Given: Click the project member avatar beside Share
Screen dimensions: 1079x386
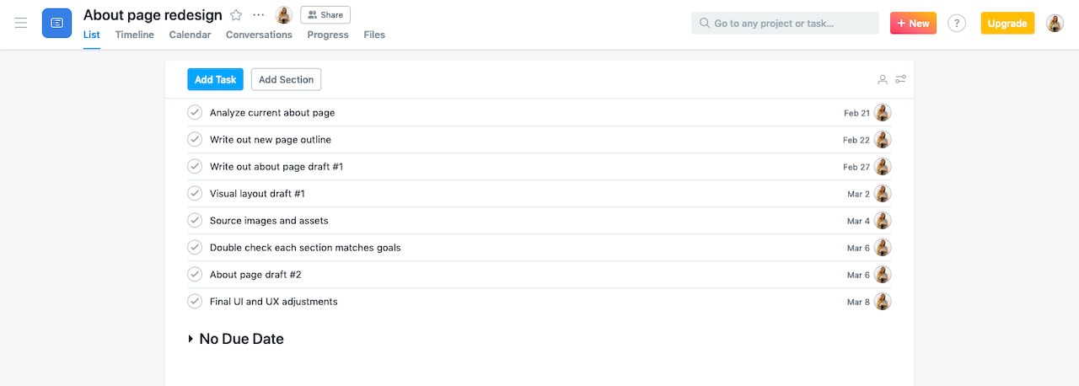Looking at the screenshot, I should coord(284,15).
